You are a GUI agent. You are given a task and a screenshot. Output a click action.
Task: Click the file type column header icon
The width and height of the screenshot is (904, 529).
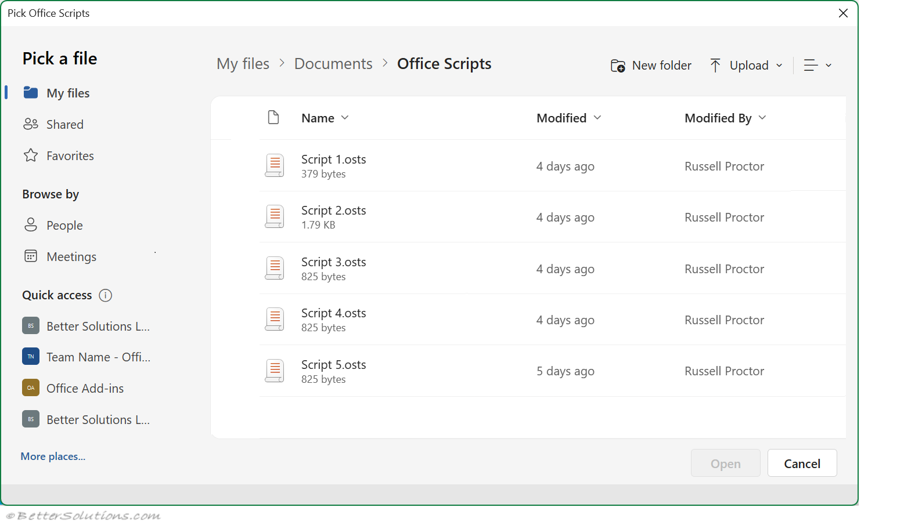pyautogui.click(x=273, y=118)
